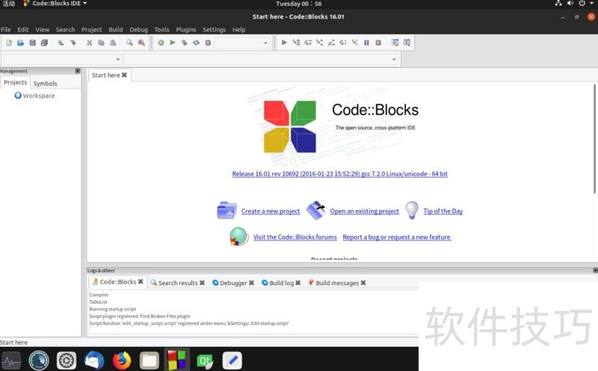Click the Abort build icon
Viewport: 598px width, 371px height.
208,43
